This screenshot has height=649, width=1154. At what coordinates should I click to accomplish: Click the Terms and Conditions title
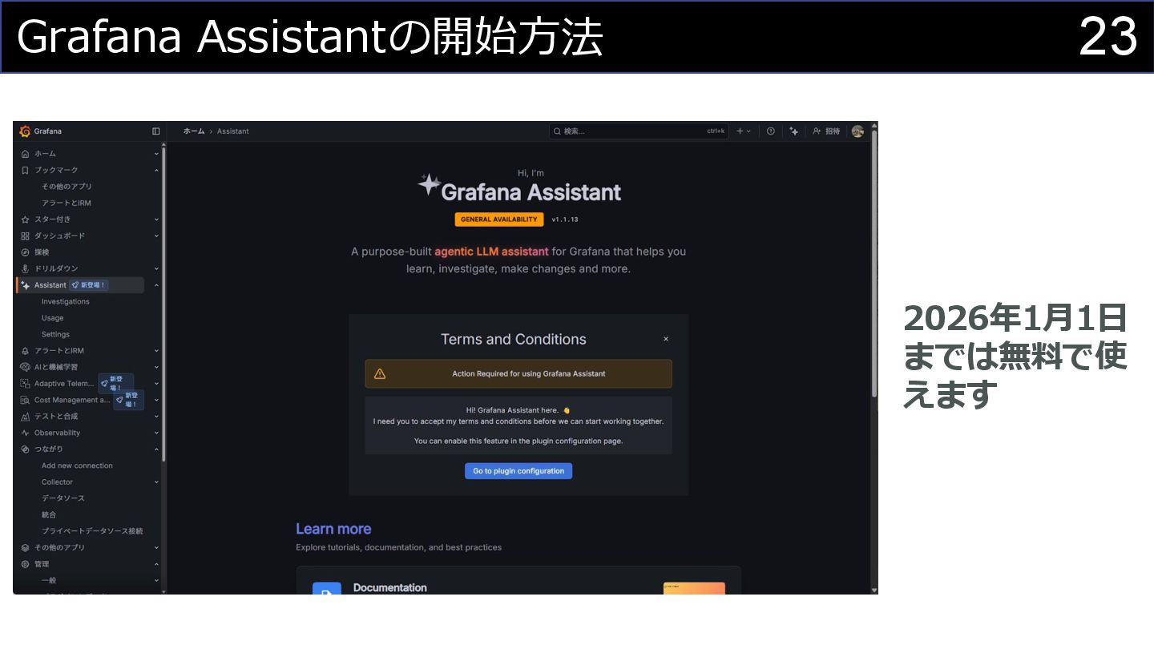[514, 339]
